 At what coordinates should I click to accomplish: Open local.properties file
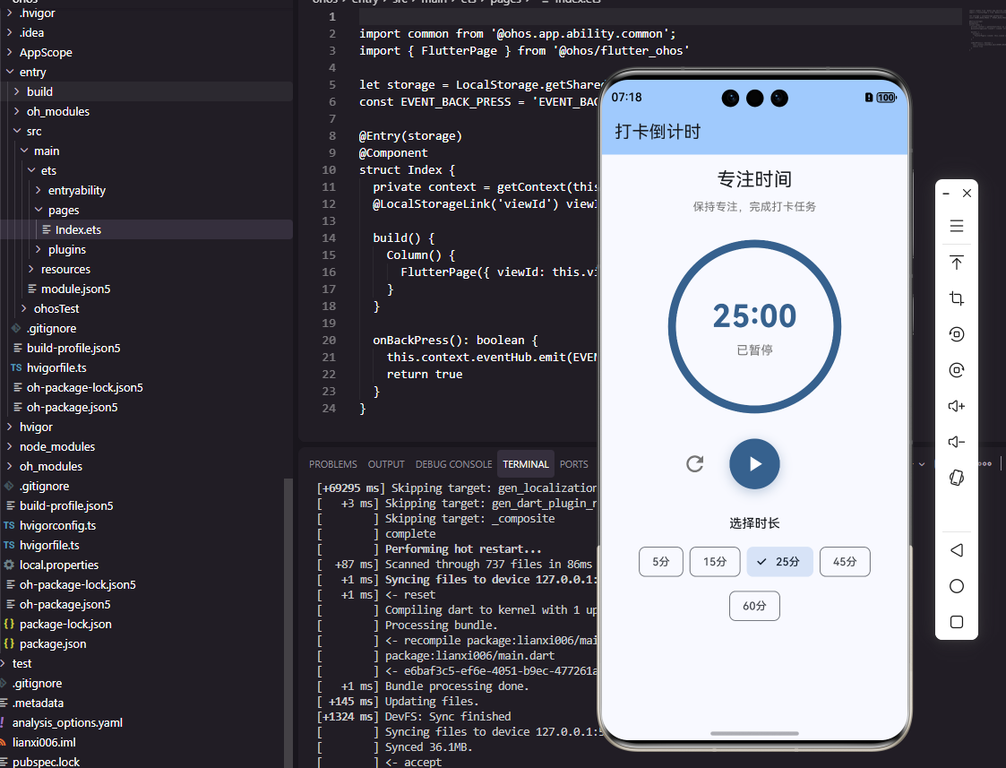(146, 565)
